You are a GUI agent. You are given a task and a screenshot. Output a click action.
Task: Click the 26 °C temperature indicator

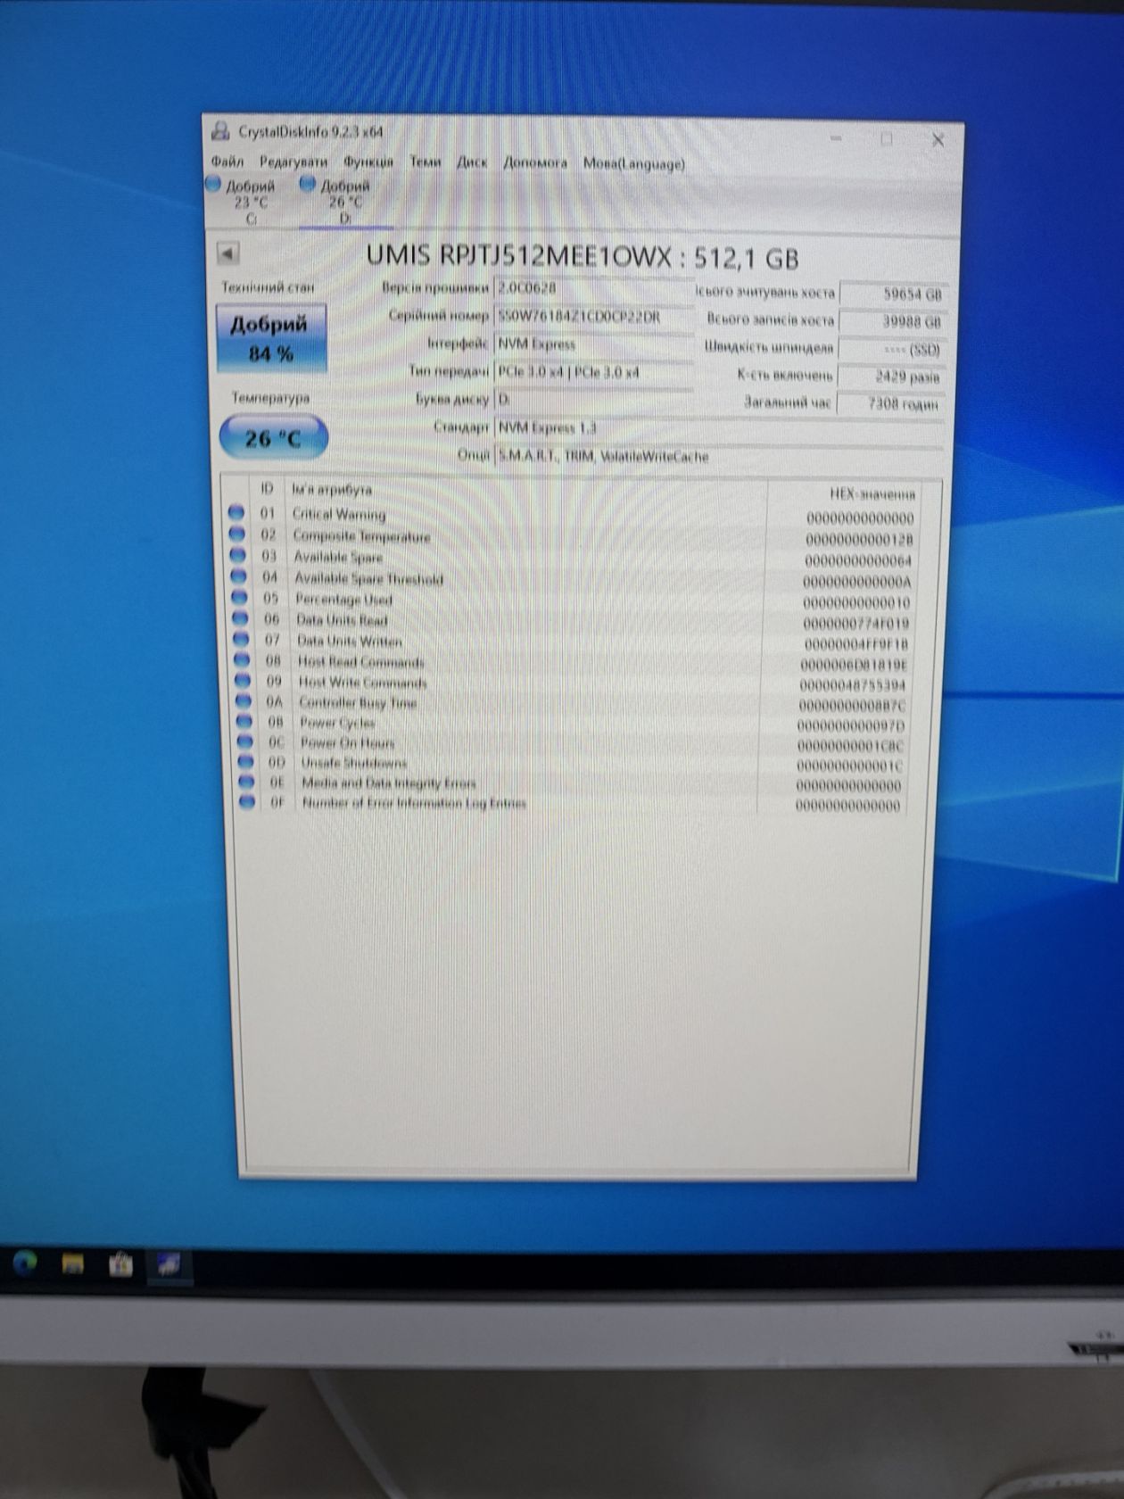tap(273, 438)
